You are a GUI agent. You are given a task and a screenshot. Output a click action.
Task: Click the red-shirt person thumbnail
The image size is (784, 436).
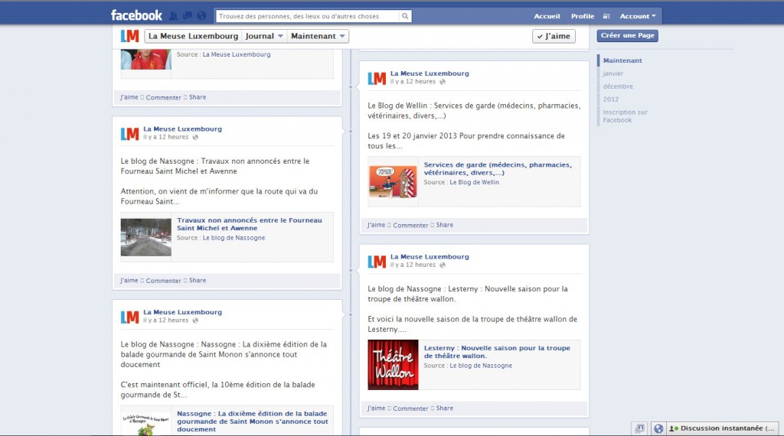tap(146, 60)
